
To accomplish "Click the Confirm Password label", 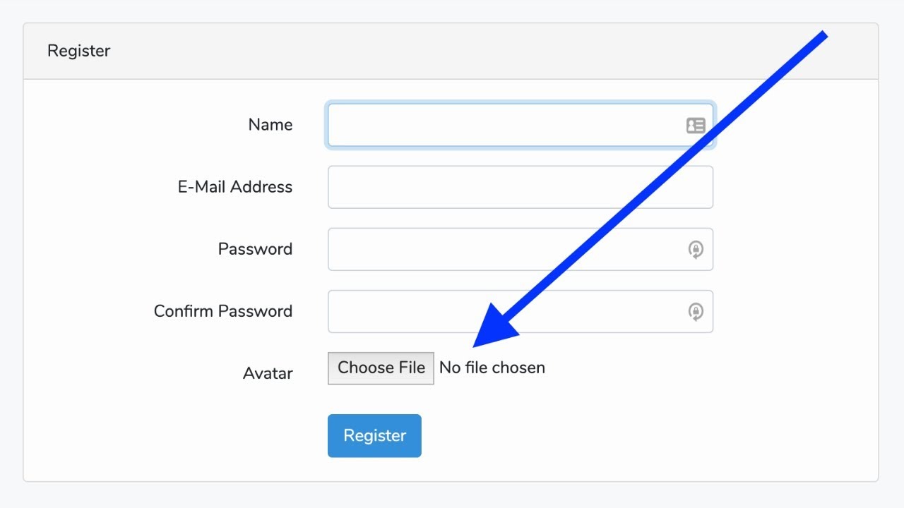I will coord(222,311).
